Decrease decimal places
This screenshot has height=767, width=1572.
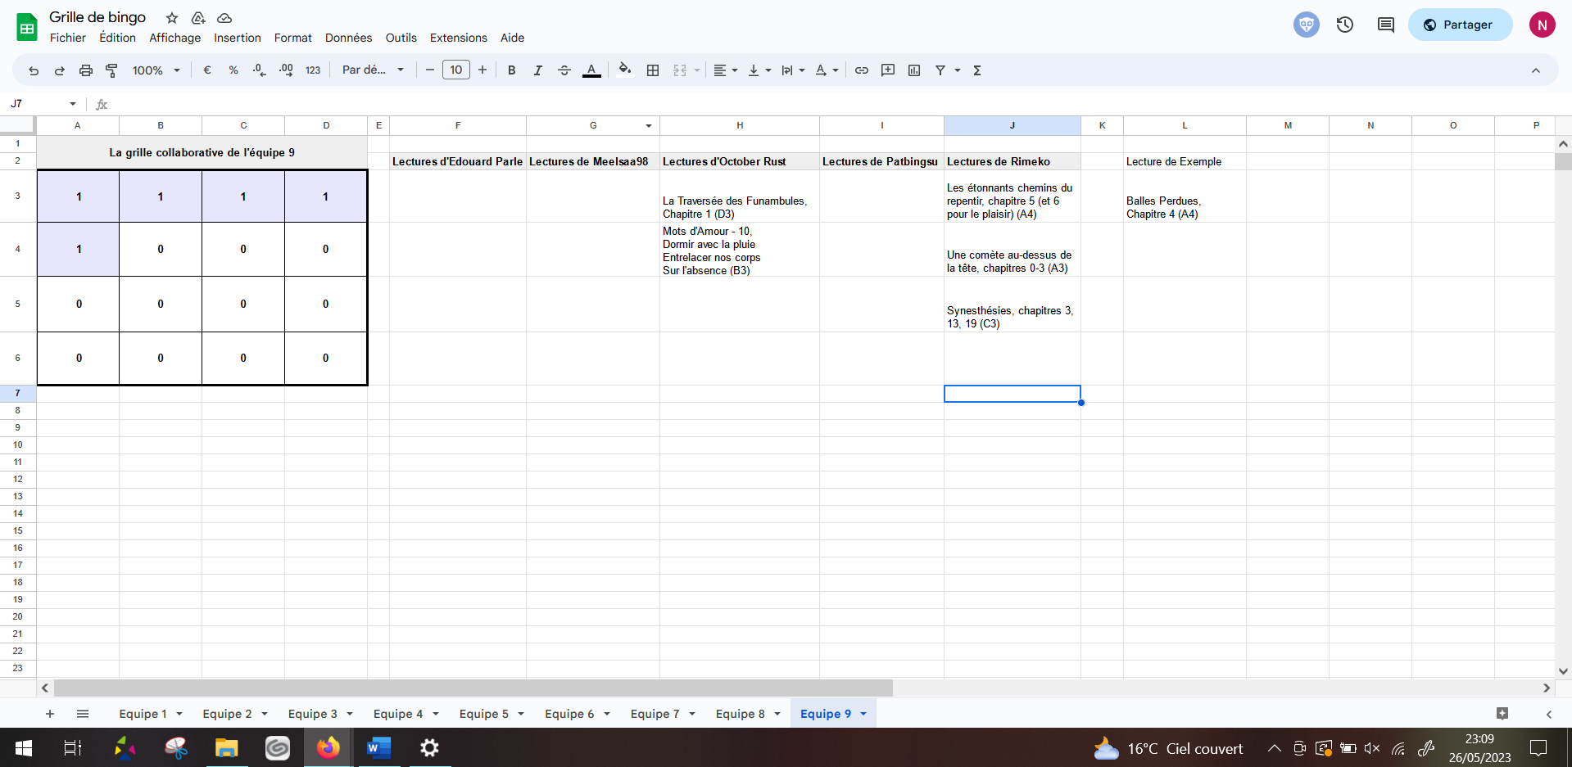point(260,70)
